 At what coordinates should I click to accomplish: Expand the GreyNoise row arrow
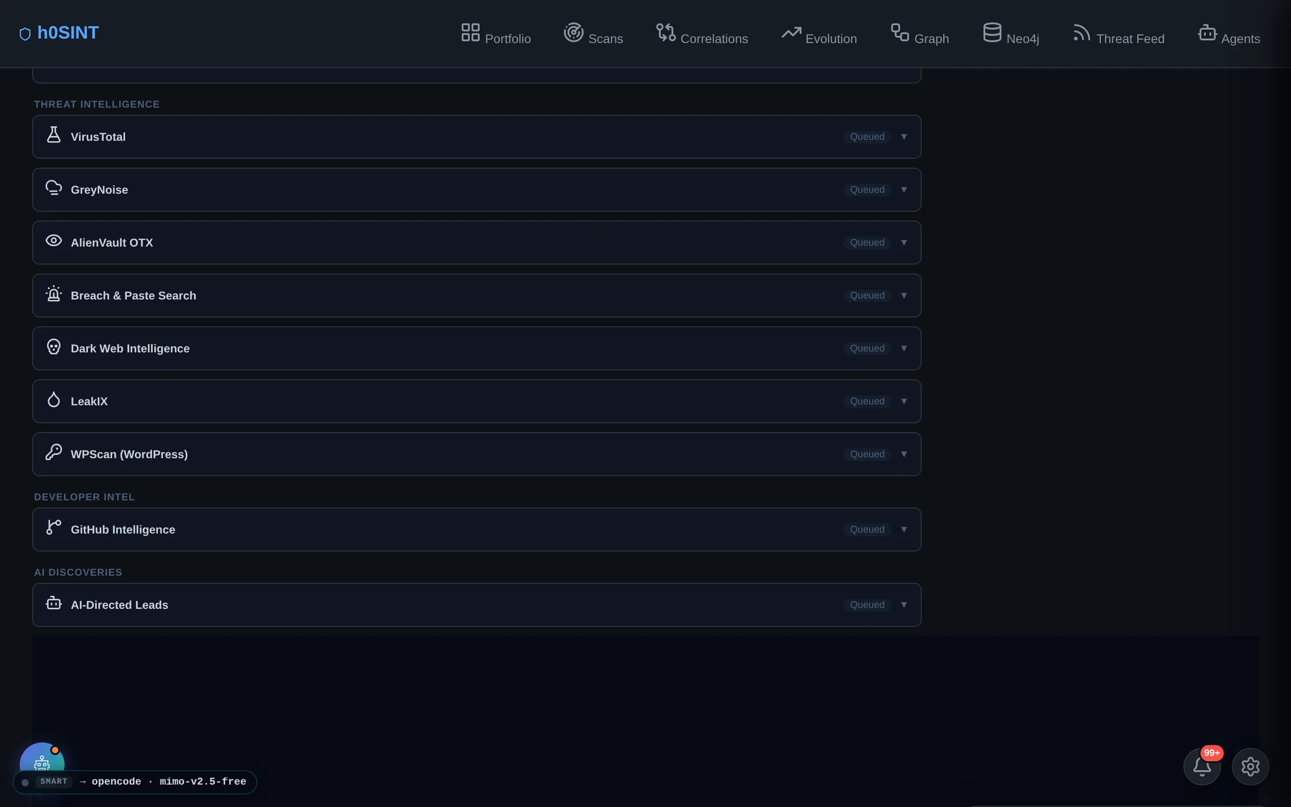904,190
